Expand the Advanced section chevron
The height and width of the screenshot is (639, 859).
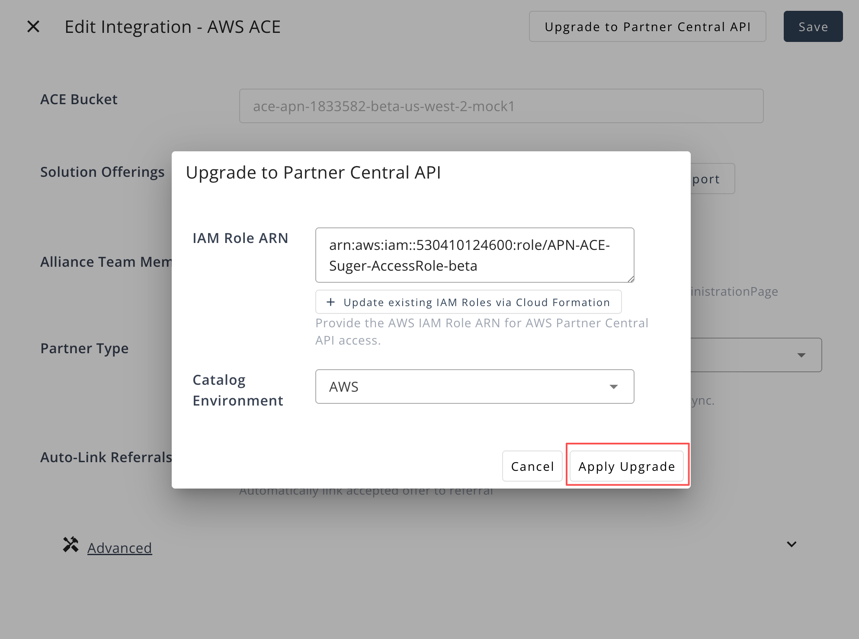coord(792,544)
